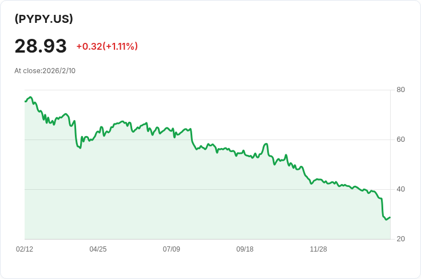Select the 09/18 date on the x-axis

tap(245, 249)
